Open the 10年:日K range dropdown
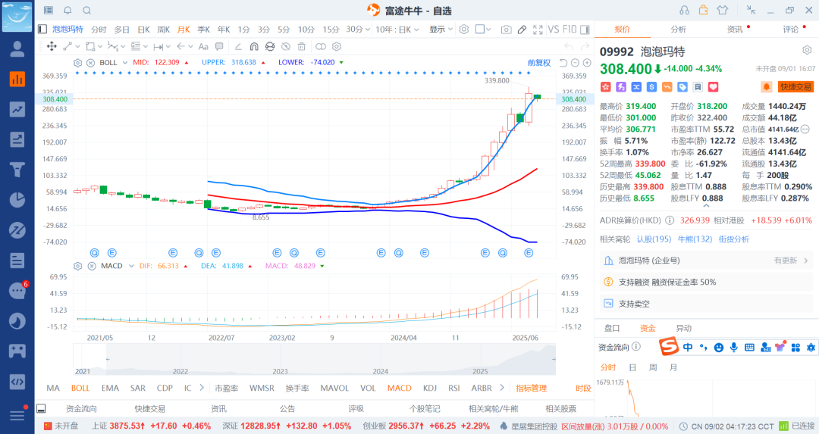 (397, 30)
